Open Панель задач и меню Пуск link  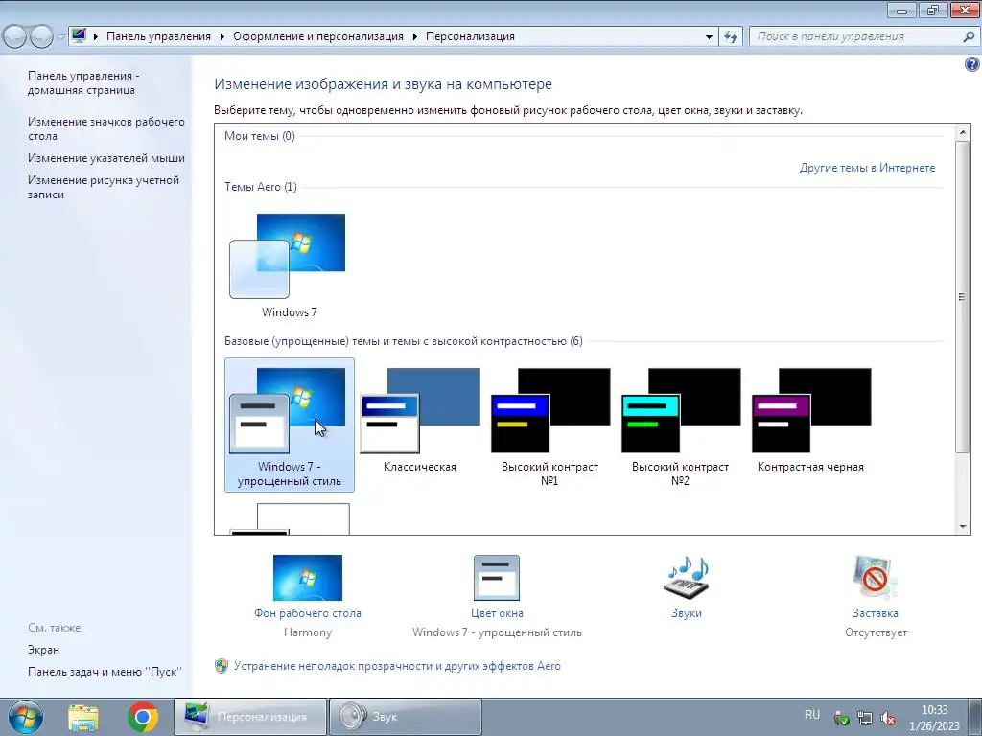click(105, 672)
